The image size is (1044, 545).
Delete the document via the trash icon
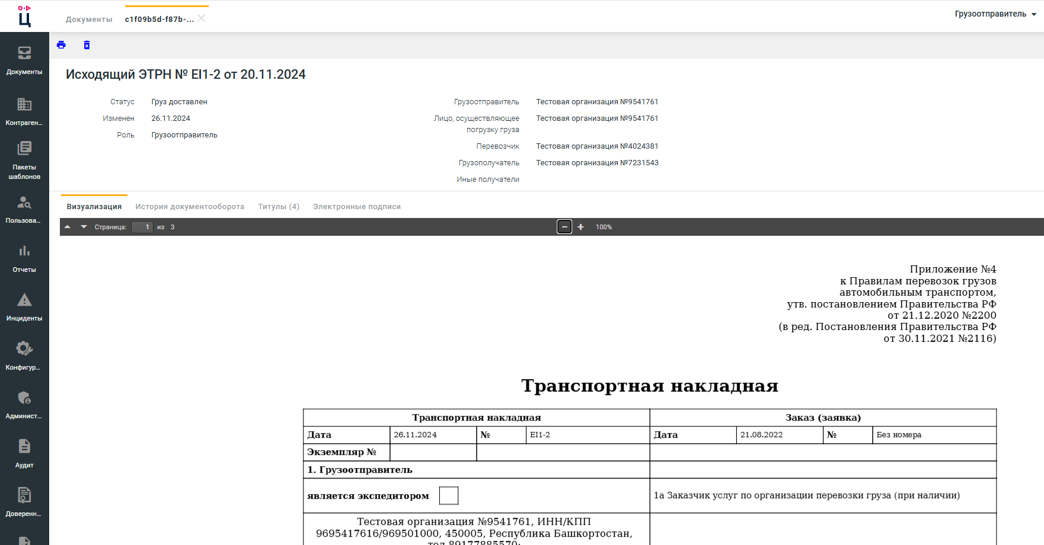click(87, 45)
